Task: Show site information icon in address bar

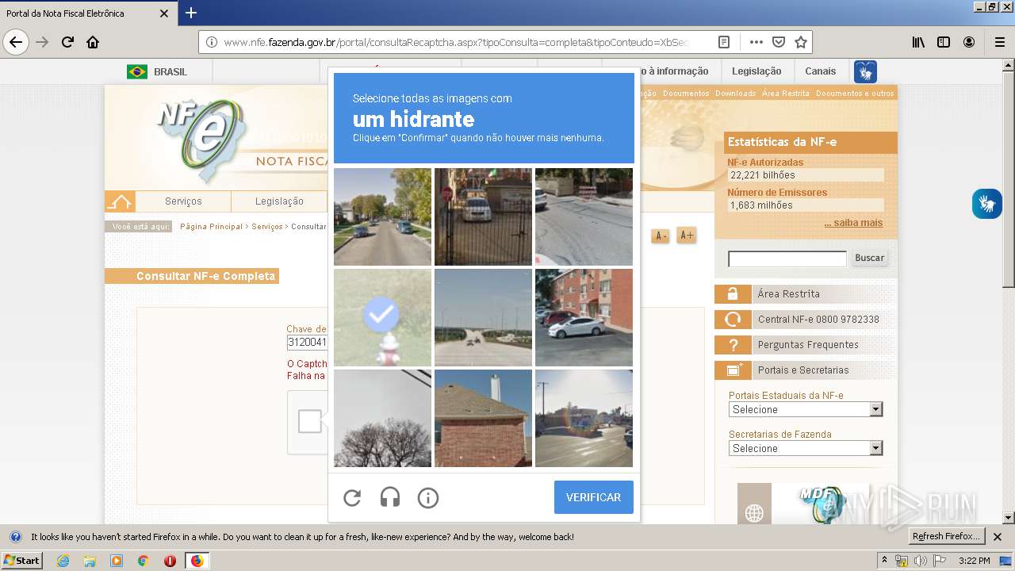Action: (x=212, y=42)
